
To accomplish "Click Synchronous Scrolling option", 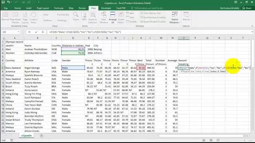I will point(153,17).
